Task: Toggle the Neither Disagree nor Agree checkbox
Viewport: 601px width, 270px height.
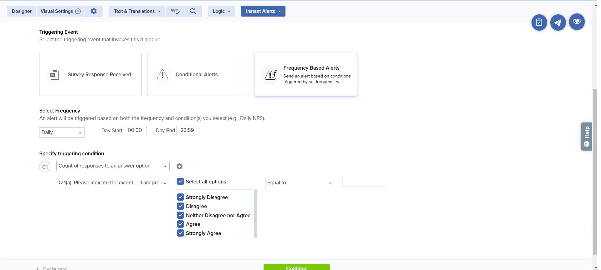Action: pos(181,215)
